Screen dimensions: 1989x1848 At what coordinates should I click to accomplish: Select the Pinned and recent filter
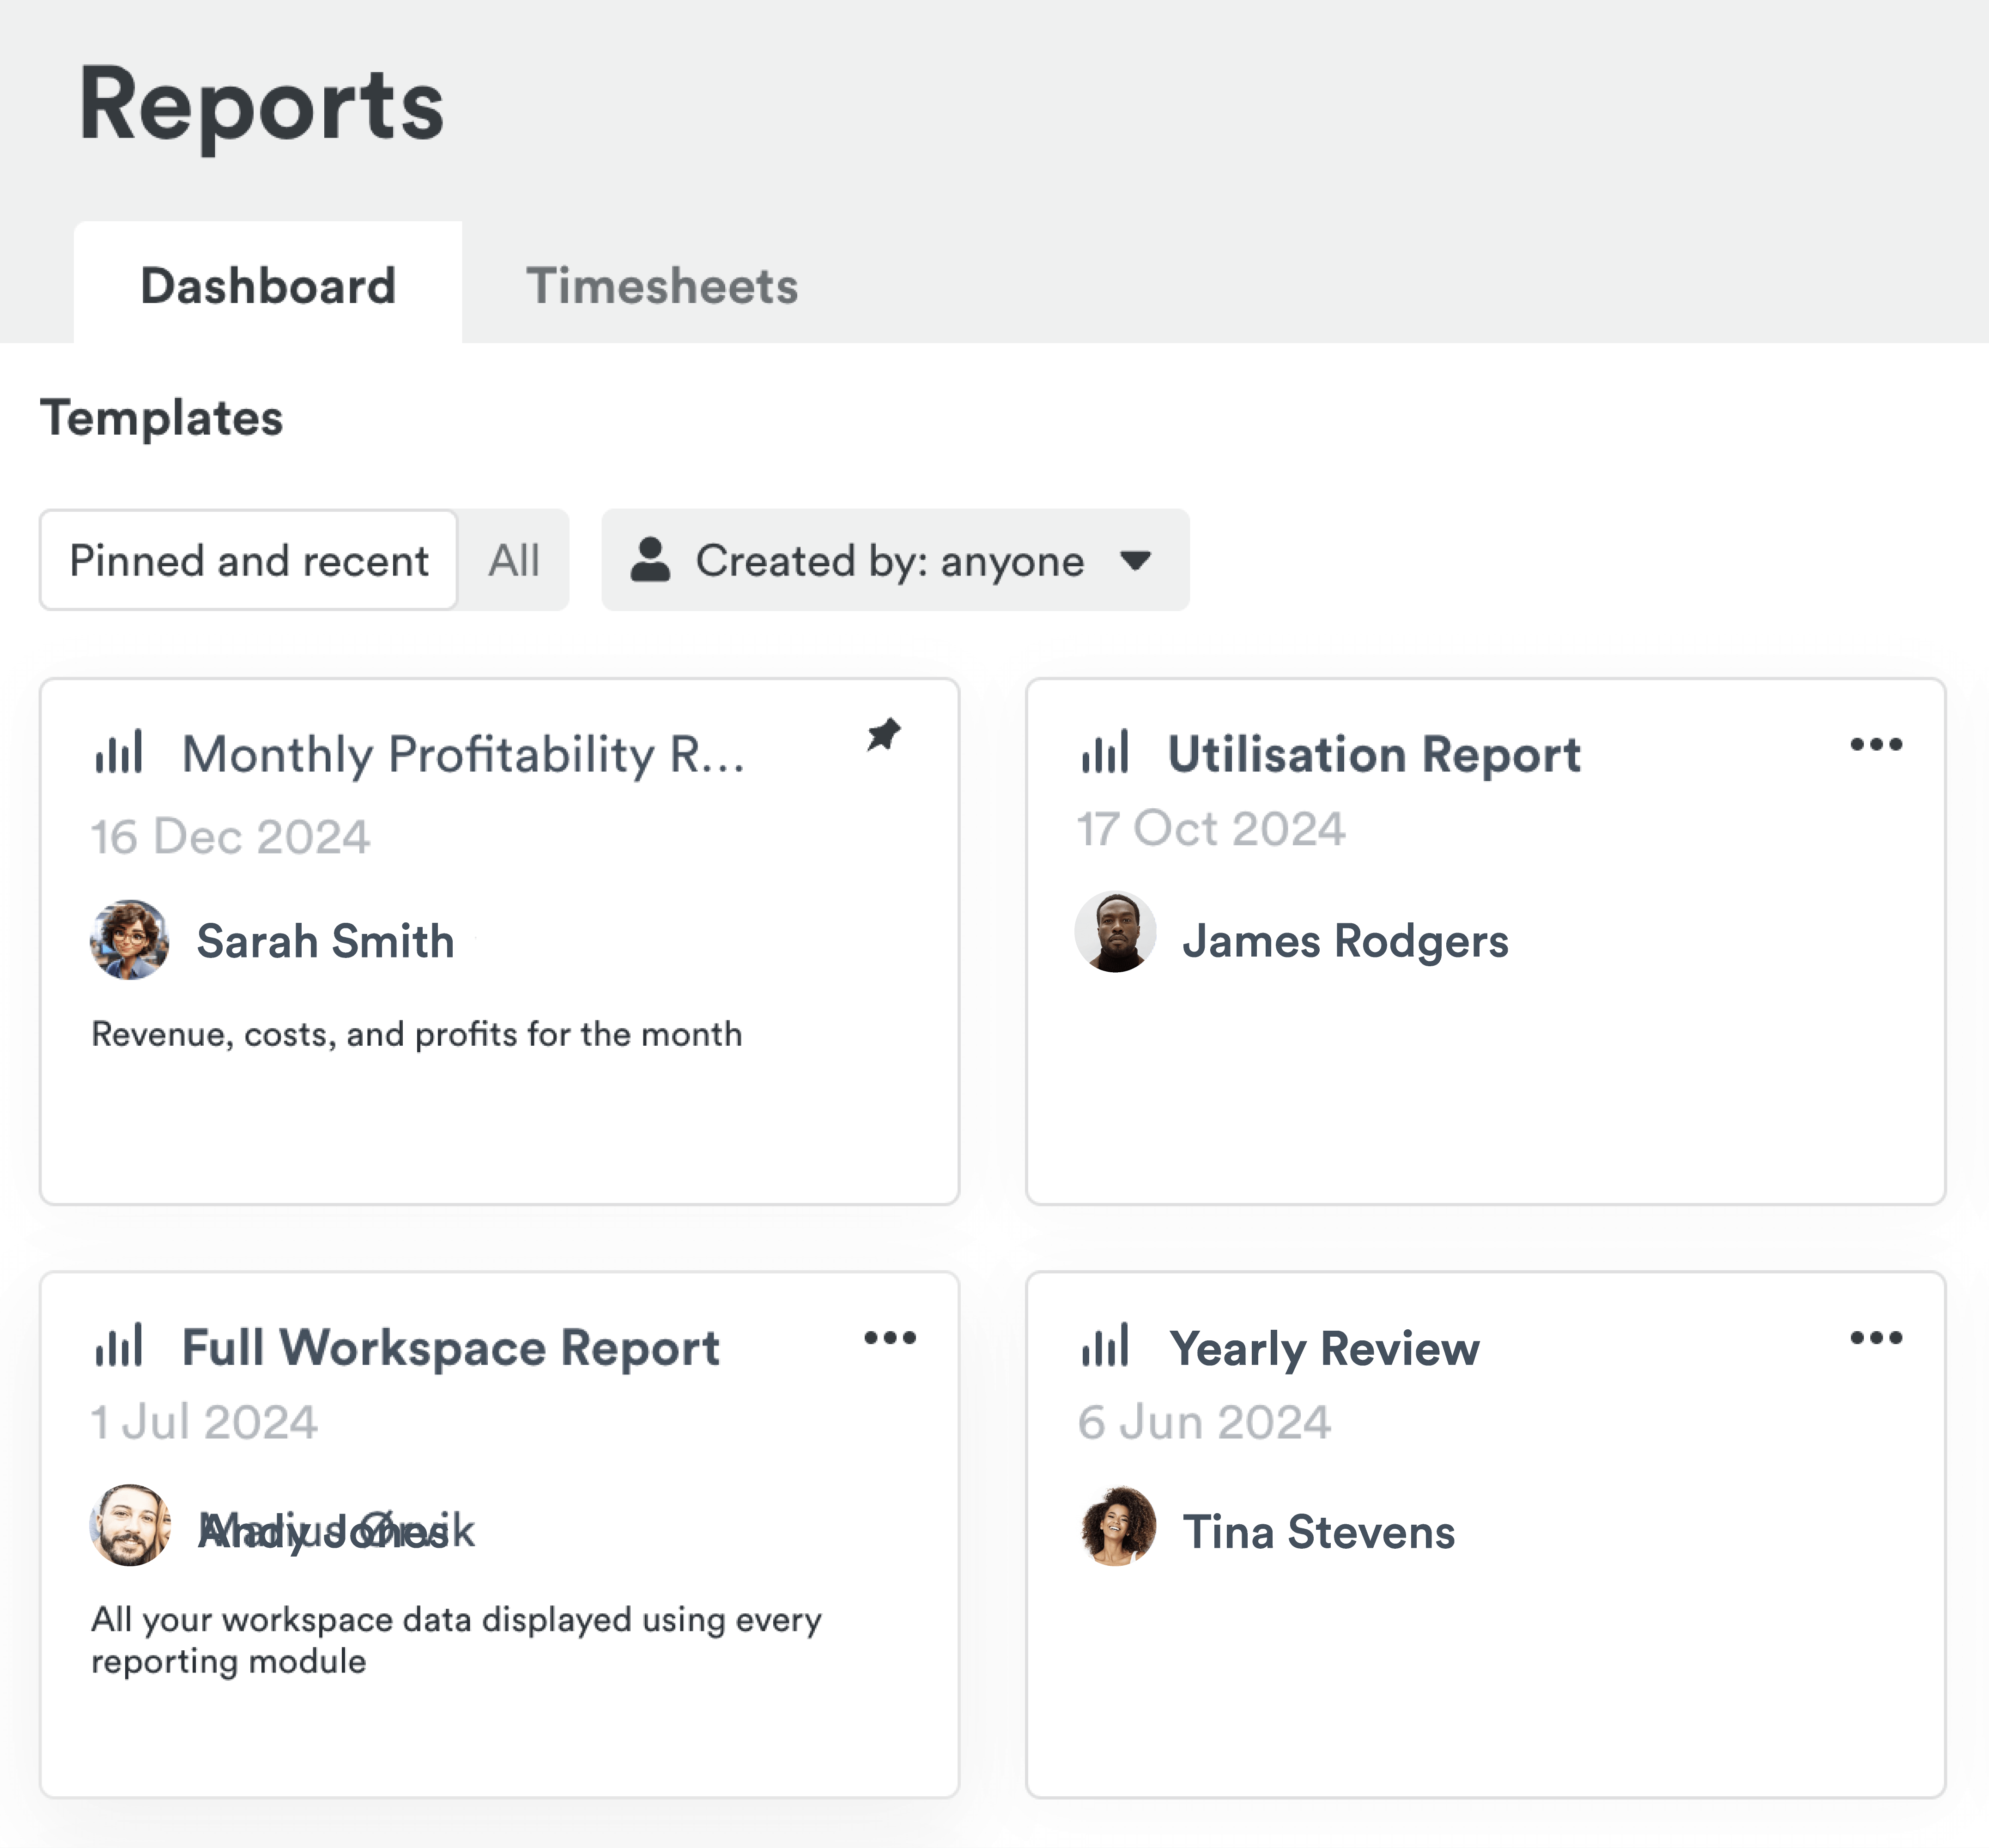click(x=249, y=560)
